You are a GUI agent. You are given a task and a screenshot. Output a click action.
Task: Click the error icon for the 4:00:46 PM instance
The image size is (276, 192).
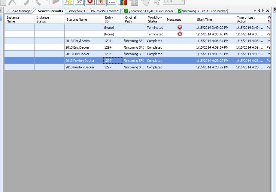[x=180, y=34]
